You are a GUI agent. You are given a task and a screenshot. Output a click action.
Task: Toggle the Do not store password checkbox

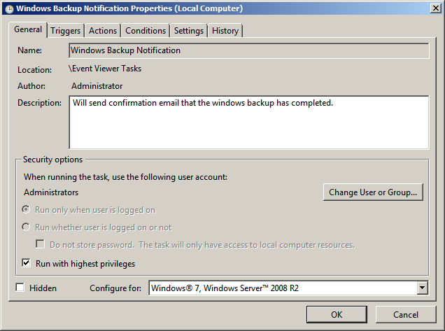click(41, 245)
